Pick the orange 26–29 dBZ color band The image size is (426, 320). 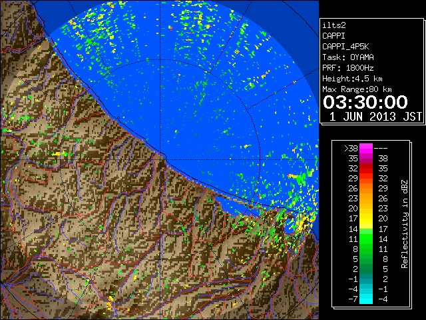[366, 189]
